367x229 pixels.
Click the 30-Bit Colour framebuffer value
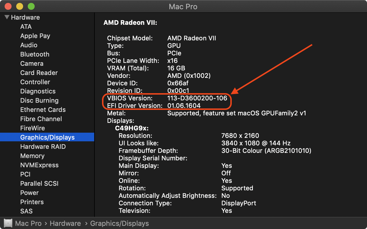click(266, 151)
